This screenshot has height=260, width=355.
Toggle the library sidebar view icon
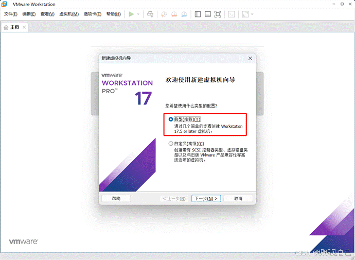pos(198,14)
